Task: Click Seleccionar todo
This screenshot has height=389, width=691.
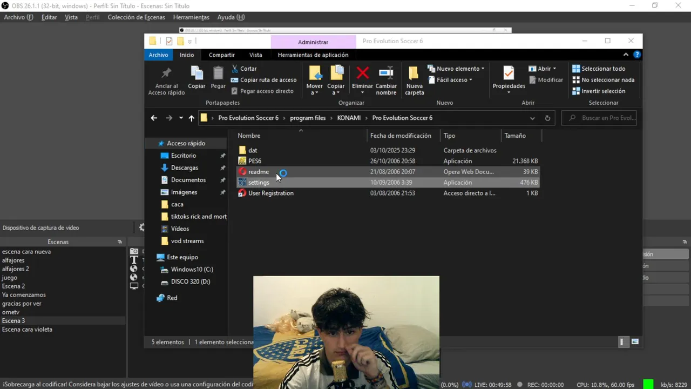Action: coord(599,69)
